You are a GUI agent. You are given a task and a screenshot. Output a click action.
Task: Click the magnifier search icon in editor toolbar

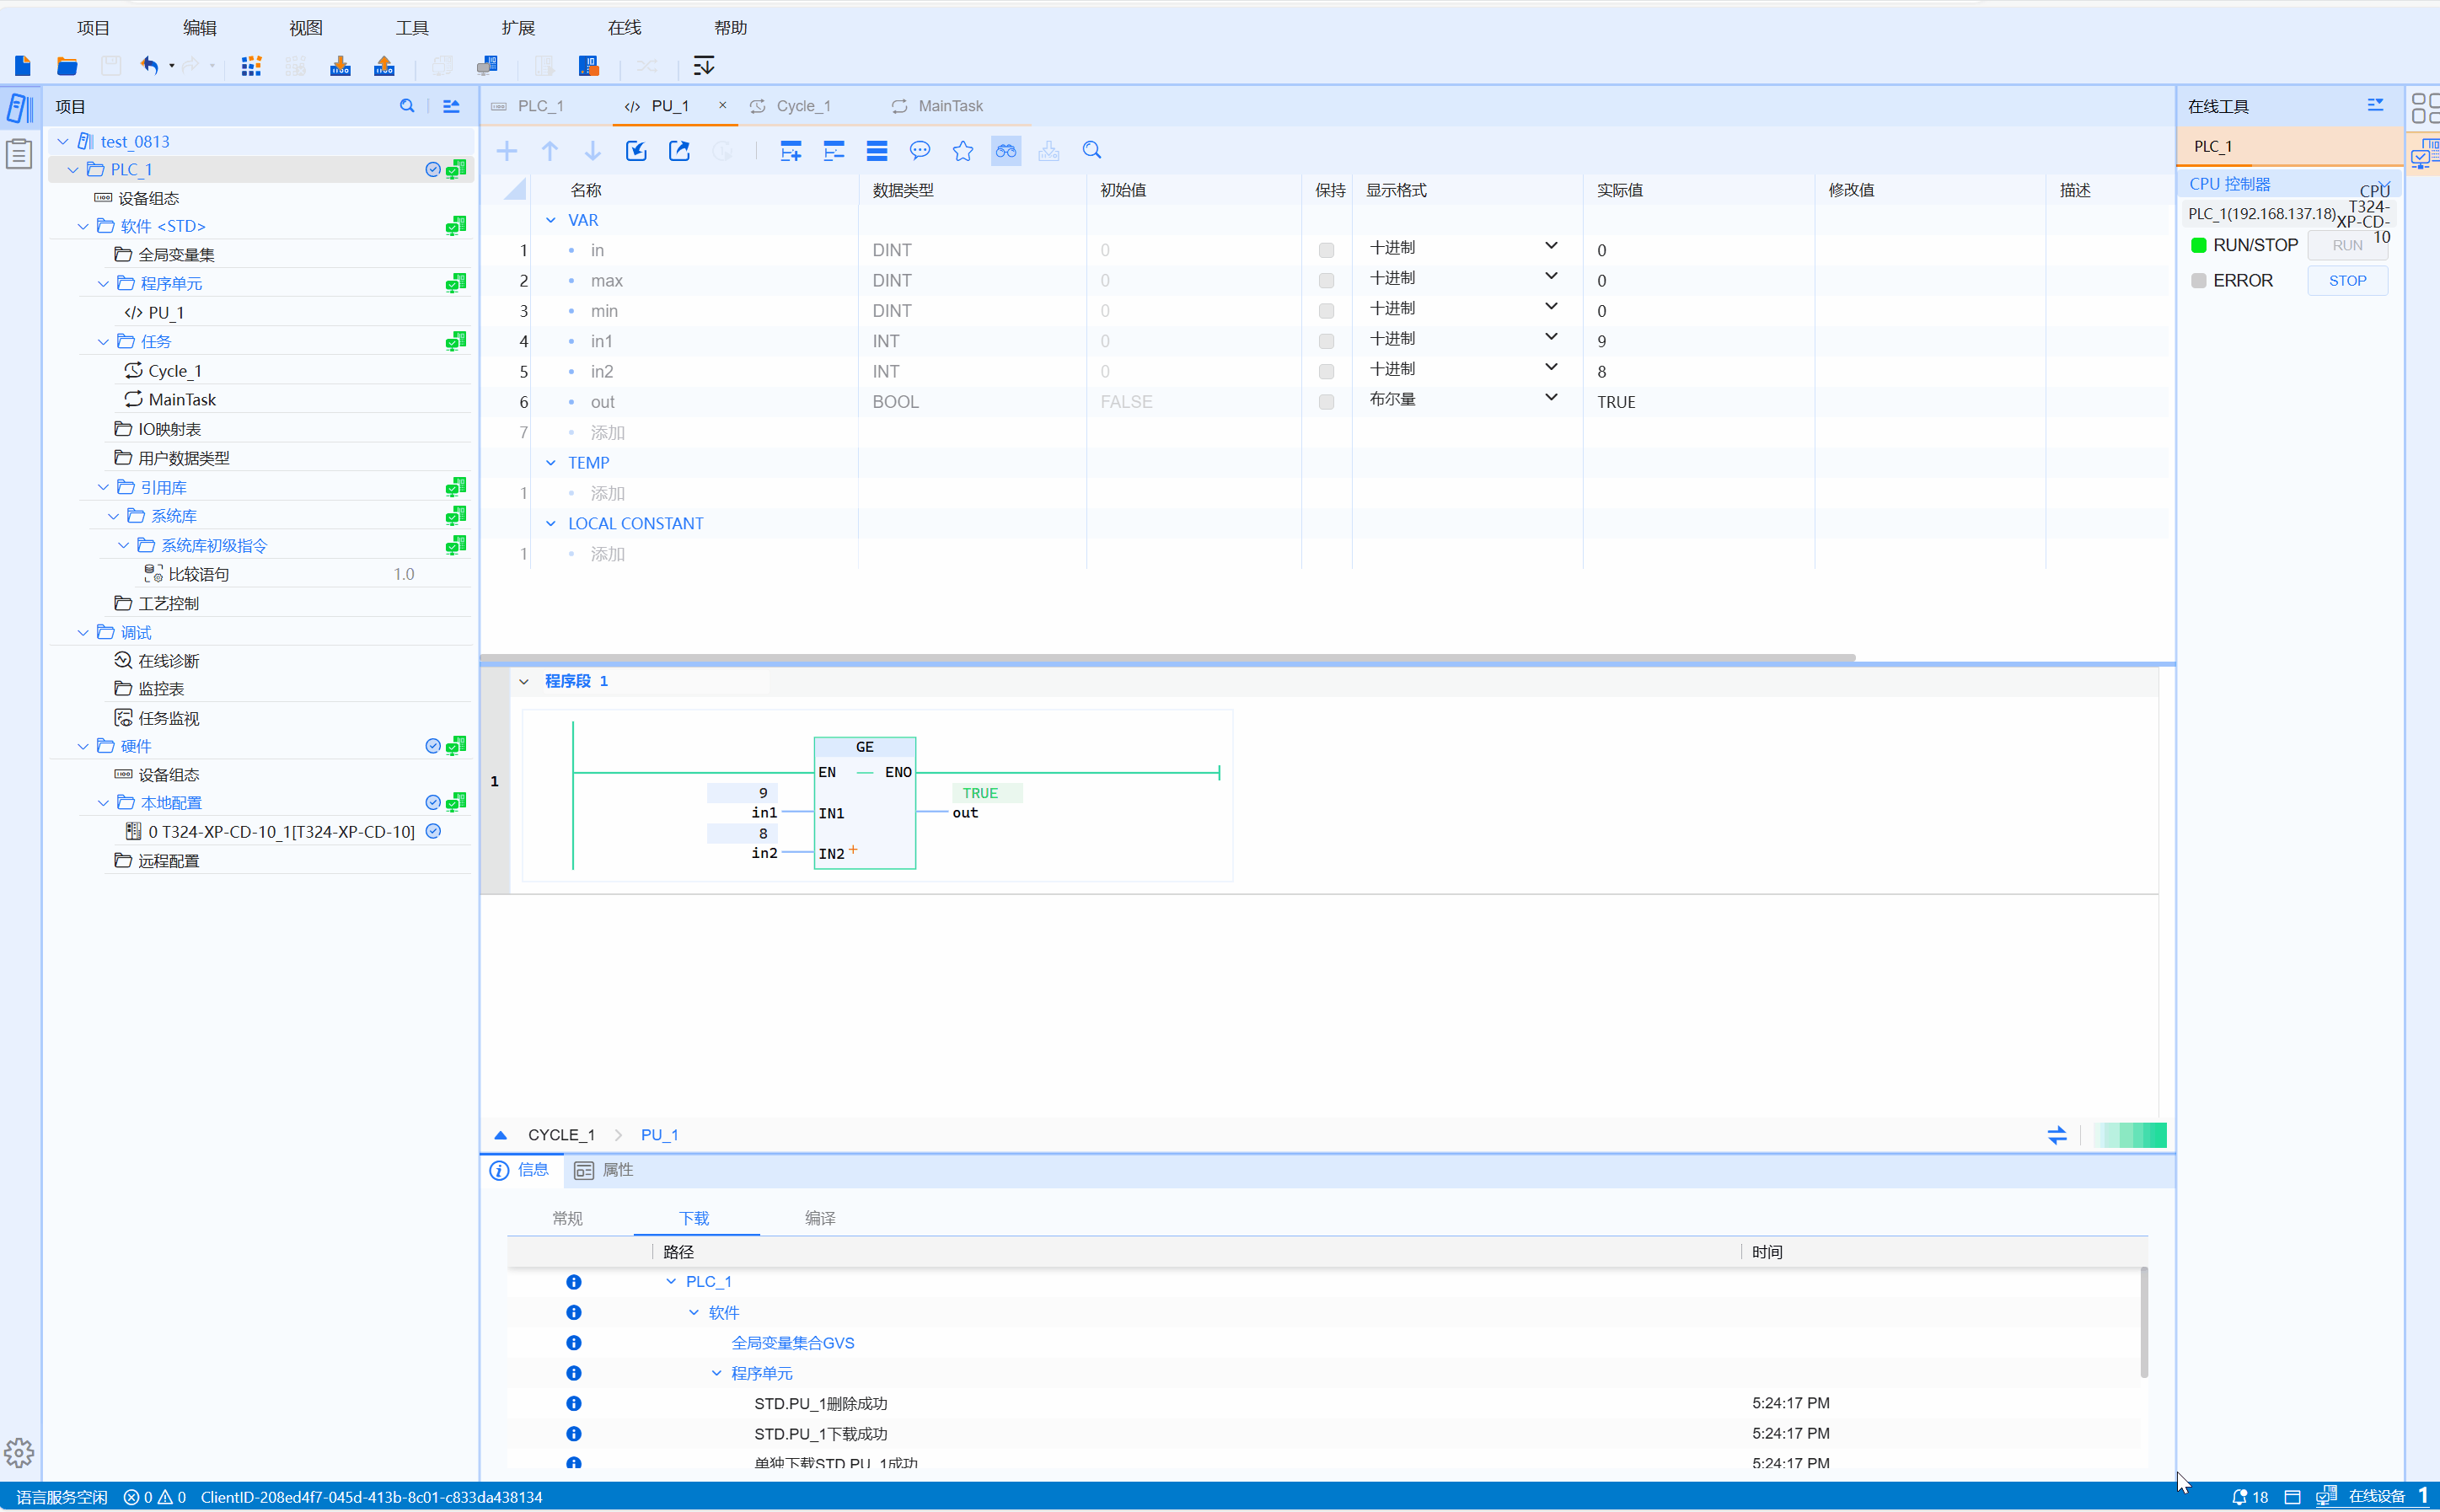(1091, 151)
